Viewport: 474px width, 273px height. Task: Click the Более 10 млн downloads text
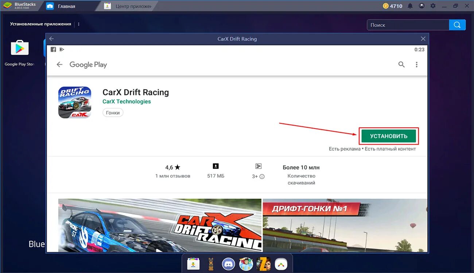click(x=301, y=167)
